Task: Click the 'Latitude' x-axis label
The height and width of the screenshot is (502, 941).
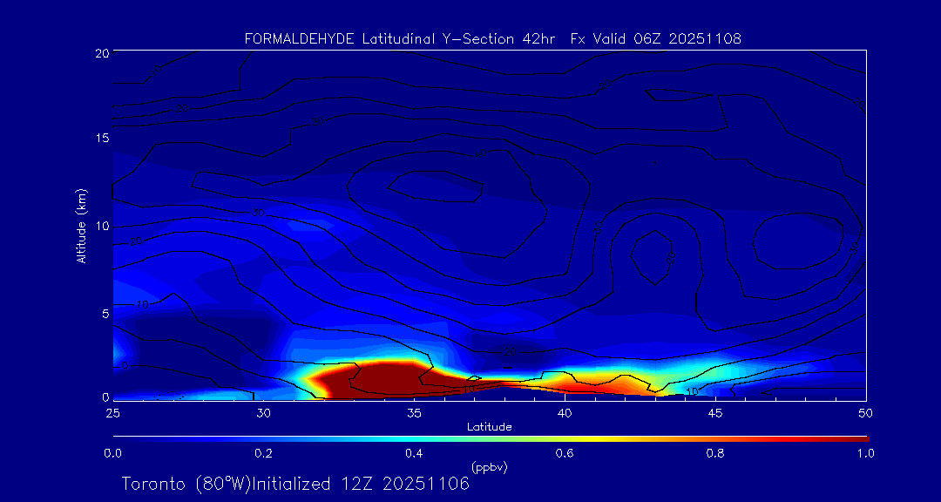Action: coord(489,426)
